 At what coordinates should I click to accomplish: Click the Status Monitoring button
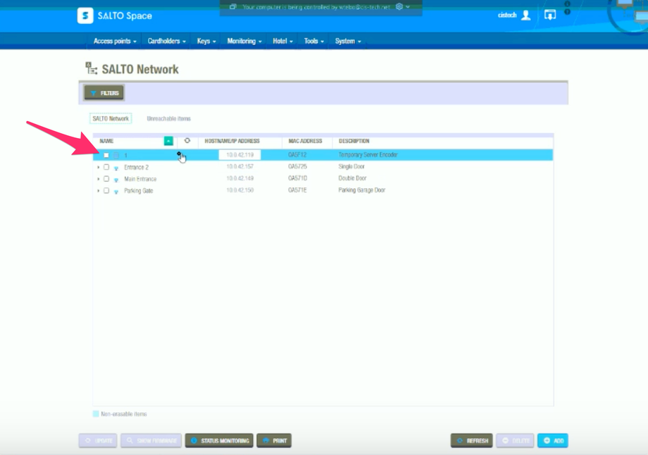coord(219,440)
